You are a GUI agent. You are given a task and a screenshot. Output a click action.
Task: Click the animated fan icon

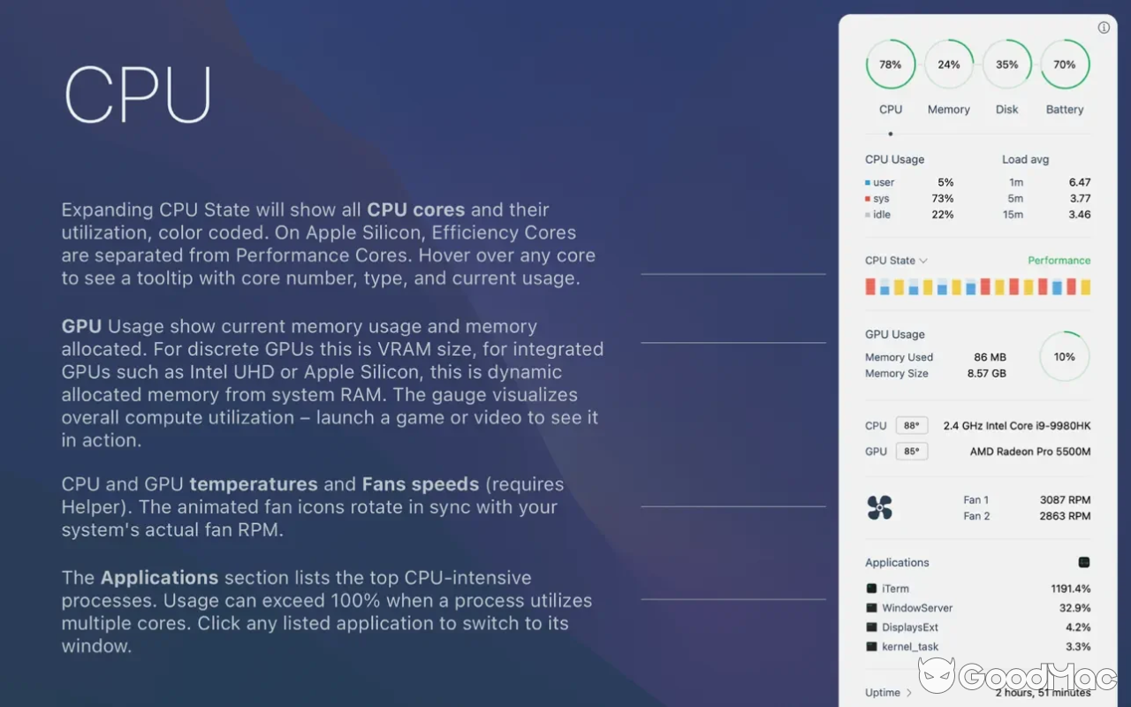pos(879,507)
